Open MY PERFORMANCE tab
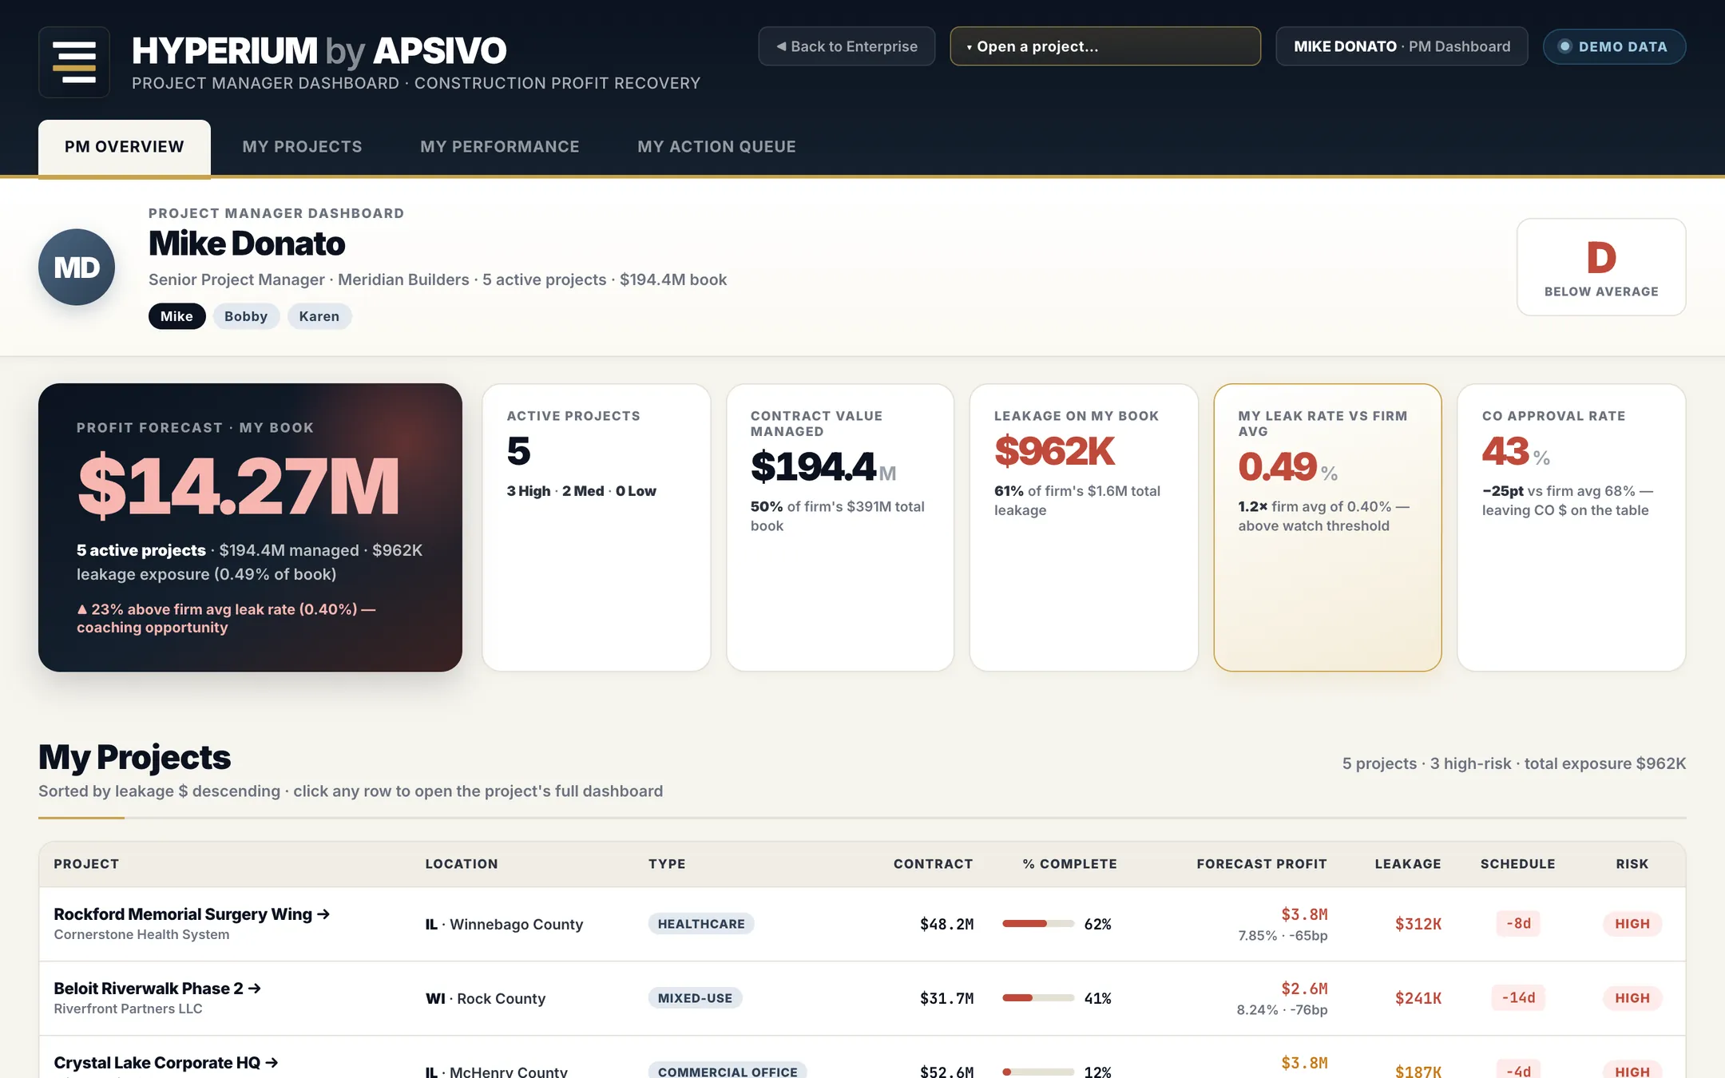The height and width of the screenshot is (1078, 1725). point(500,147)
